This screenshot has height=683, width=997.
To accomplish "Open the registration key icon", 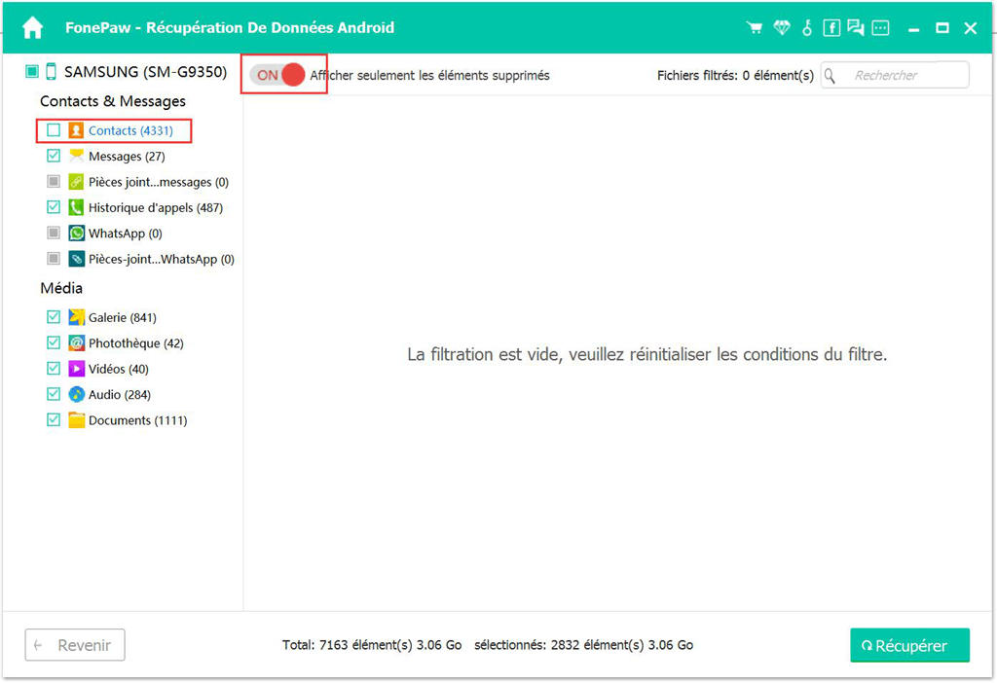I will click(x=807, y=28).
